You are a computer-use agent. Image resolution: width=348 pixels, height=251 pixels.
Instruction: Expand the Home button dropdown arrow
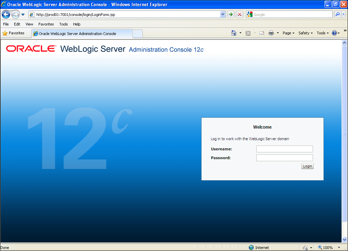(240, 33)
